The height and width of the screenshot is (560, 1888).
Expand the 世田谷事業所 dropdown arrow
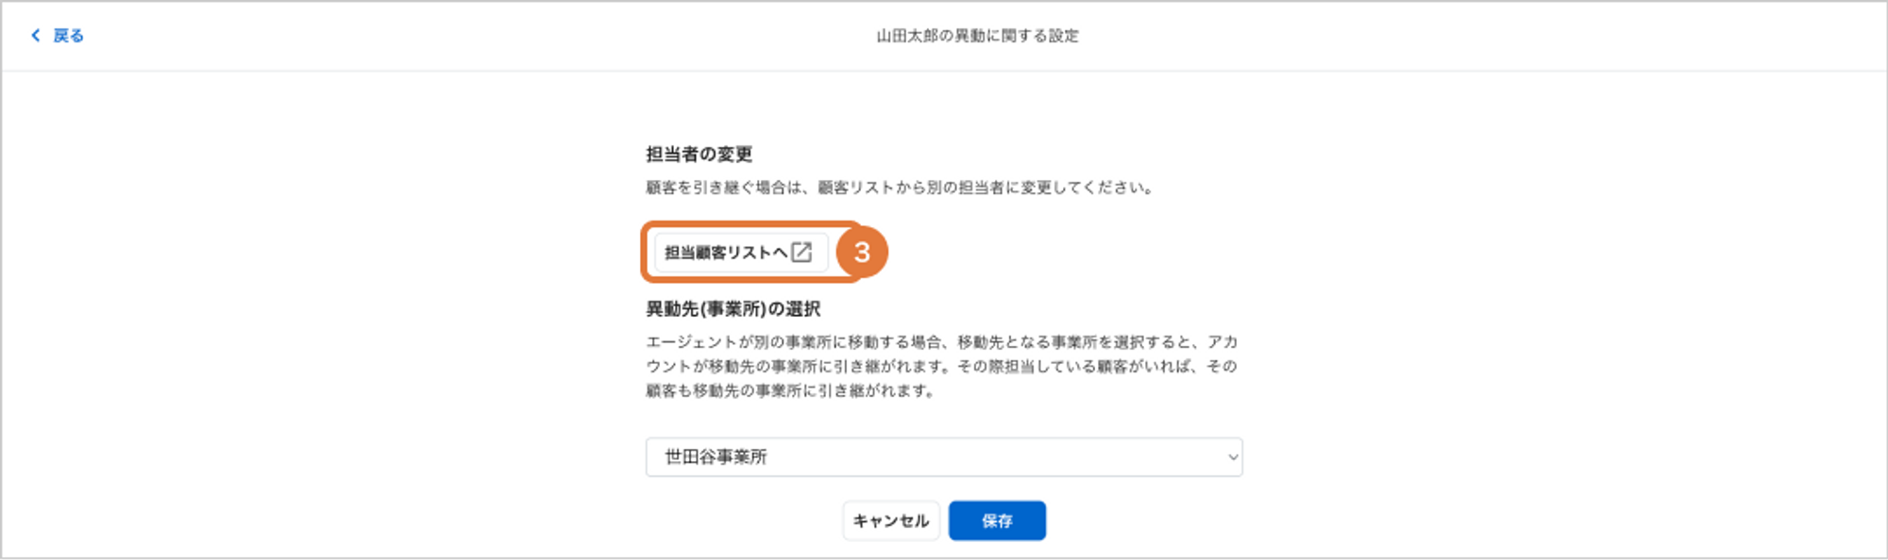coord(1232,457)
